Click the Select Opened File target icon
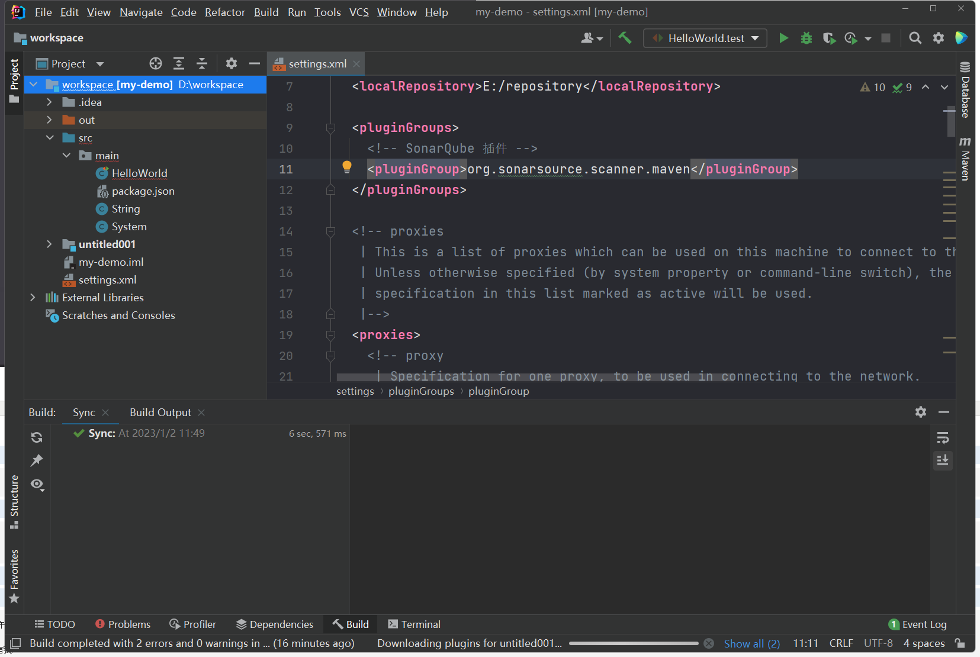This screenshot has width=980, height=657. tap(156, 64)
